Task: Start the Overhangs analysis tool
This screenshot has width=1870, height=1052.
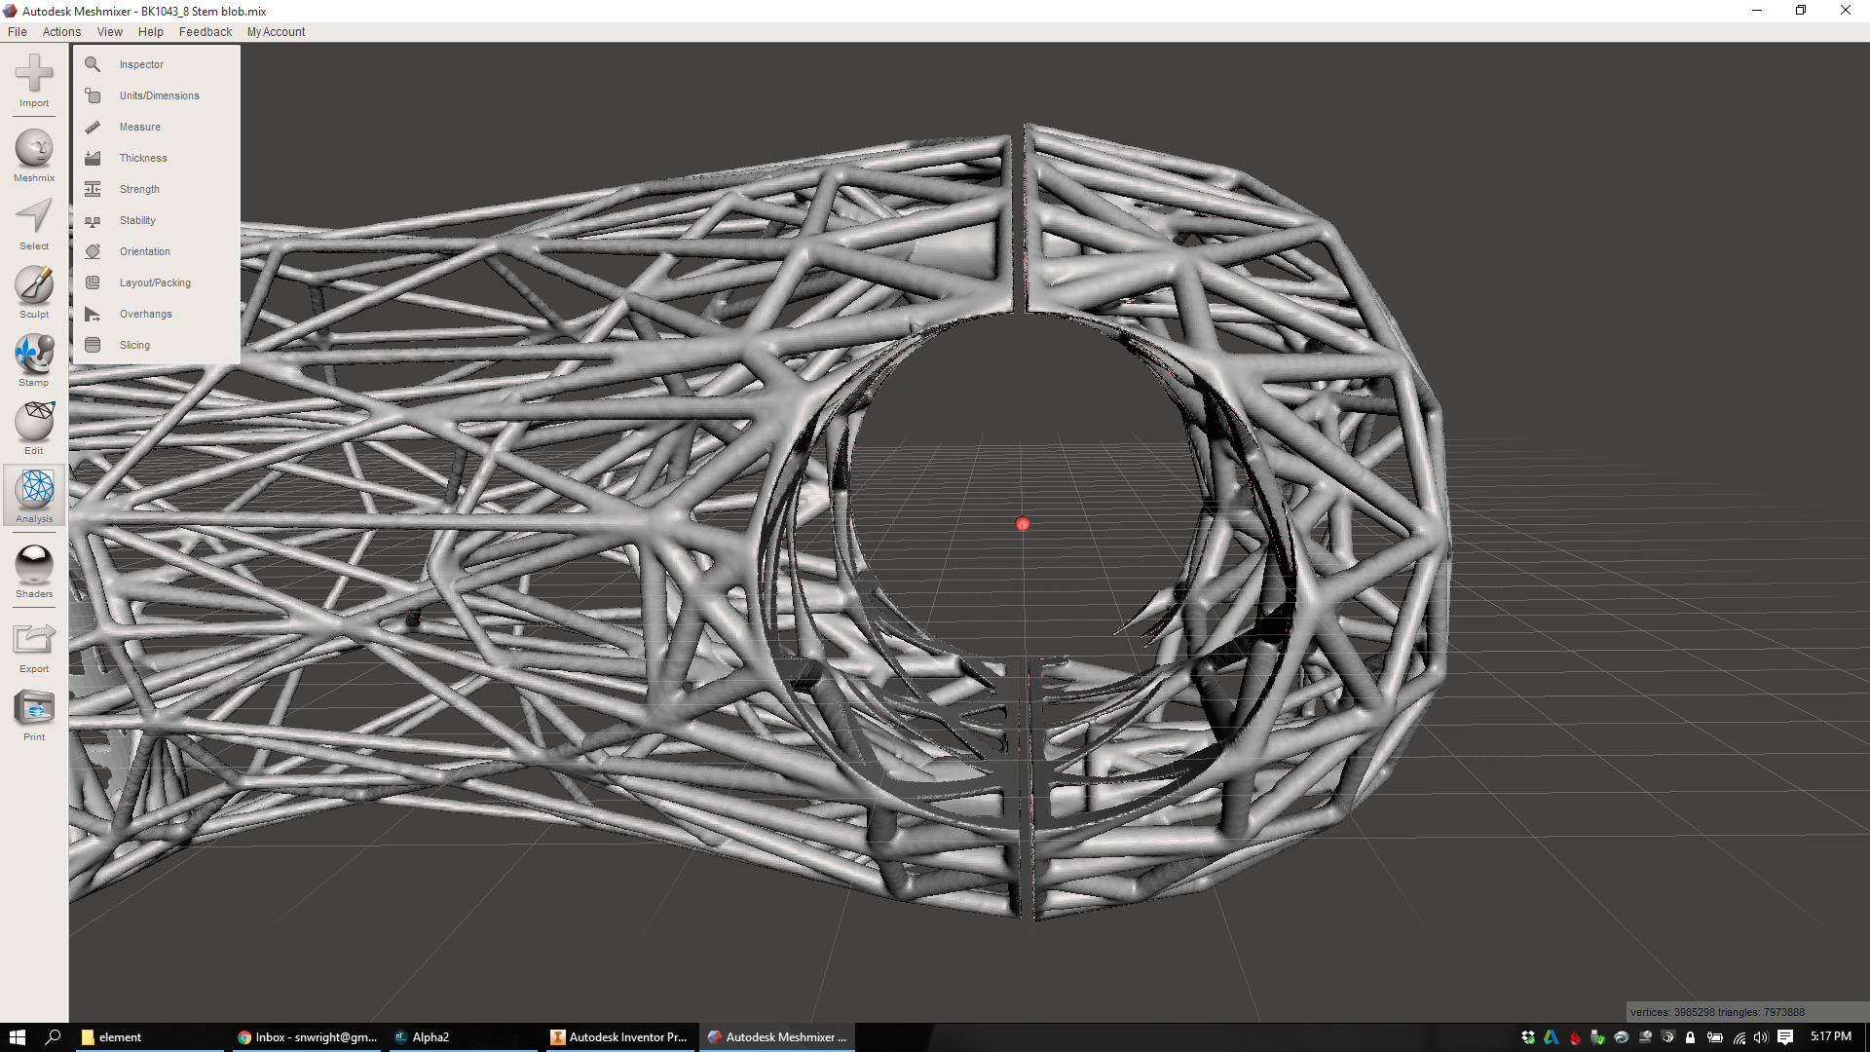Action: point(145,314)
